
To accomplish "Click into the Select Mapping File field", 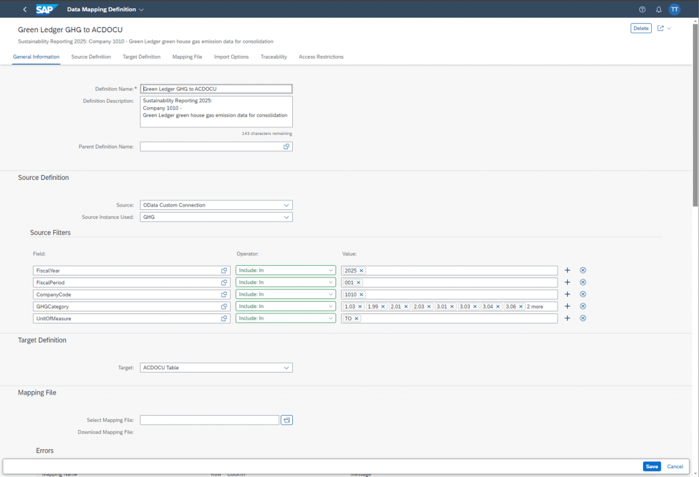I will 210,420.
